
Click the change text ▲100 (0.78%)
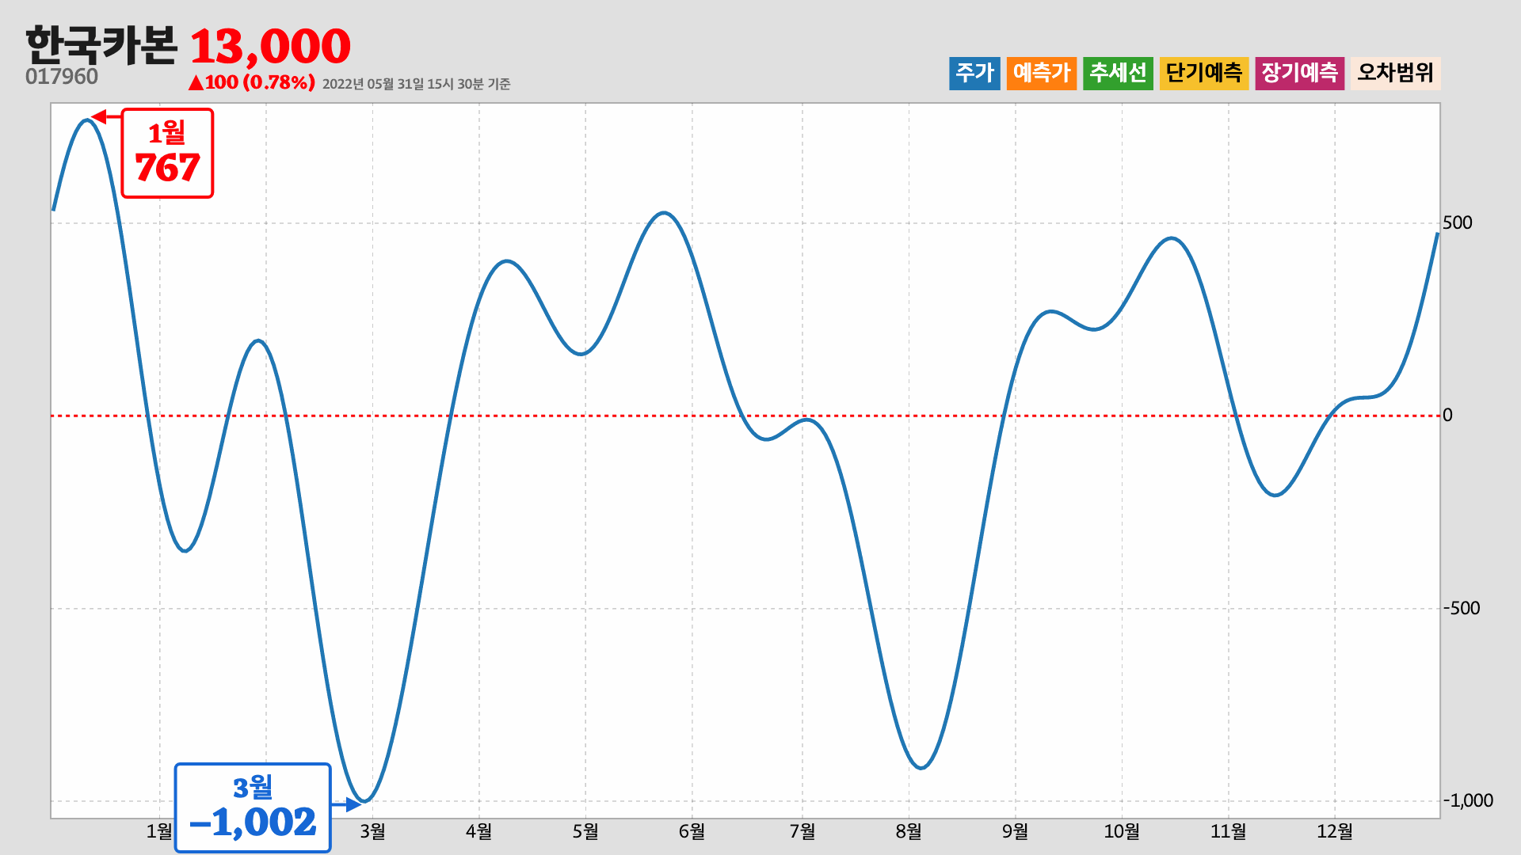(x=252, y=82)
